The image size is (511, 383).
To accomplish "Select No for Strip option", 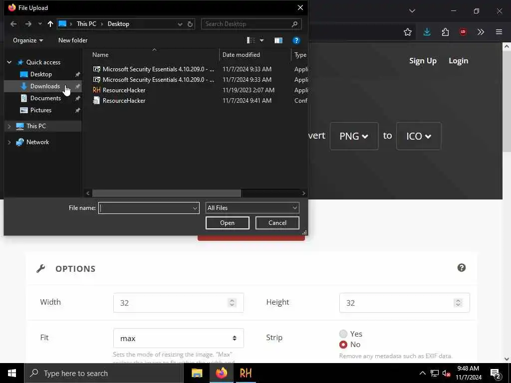I will (x=343, y=345).
